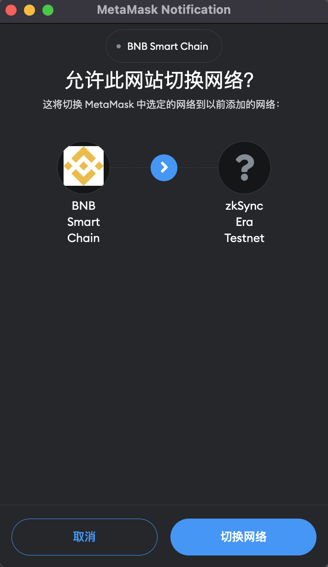The height and width of the screenshot is (567, 328).
Task: Click the BNB Smart Chain logo icon
Action: (83, 167)
